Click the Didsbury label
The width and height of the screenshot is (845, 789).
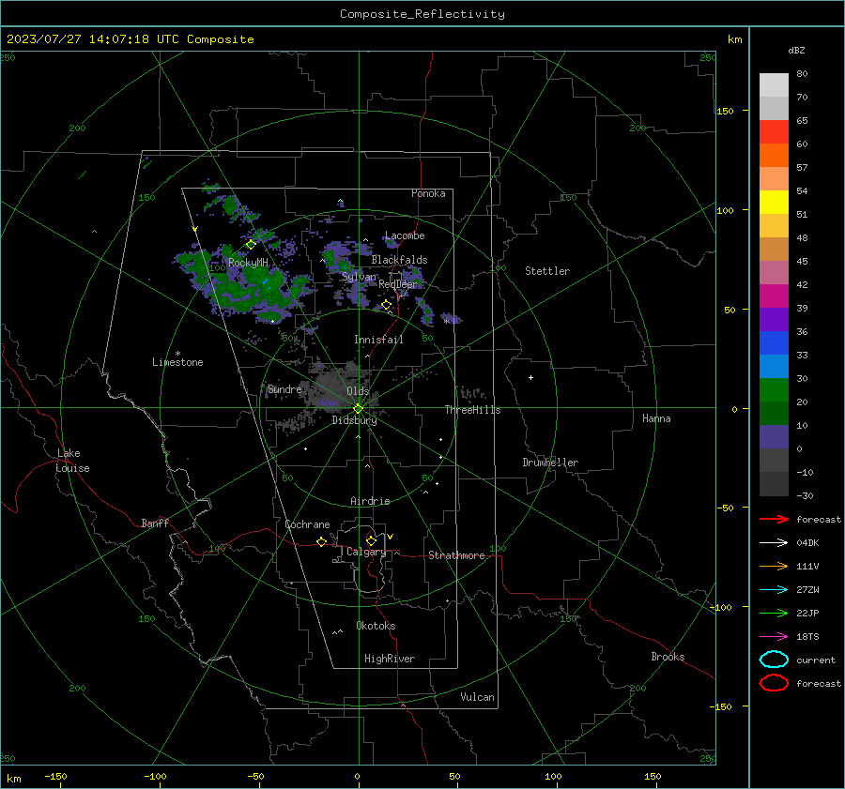(354, 420)
